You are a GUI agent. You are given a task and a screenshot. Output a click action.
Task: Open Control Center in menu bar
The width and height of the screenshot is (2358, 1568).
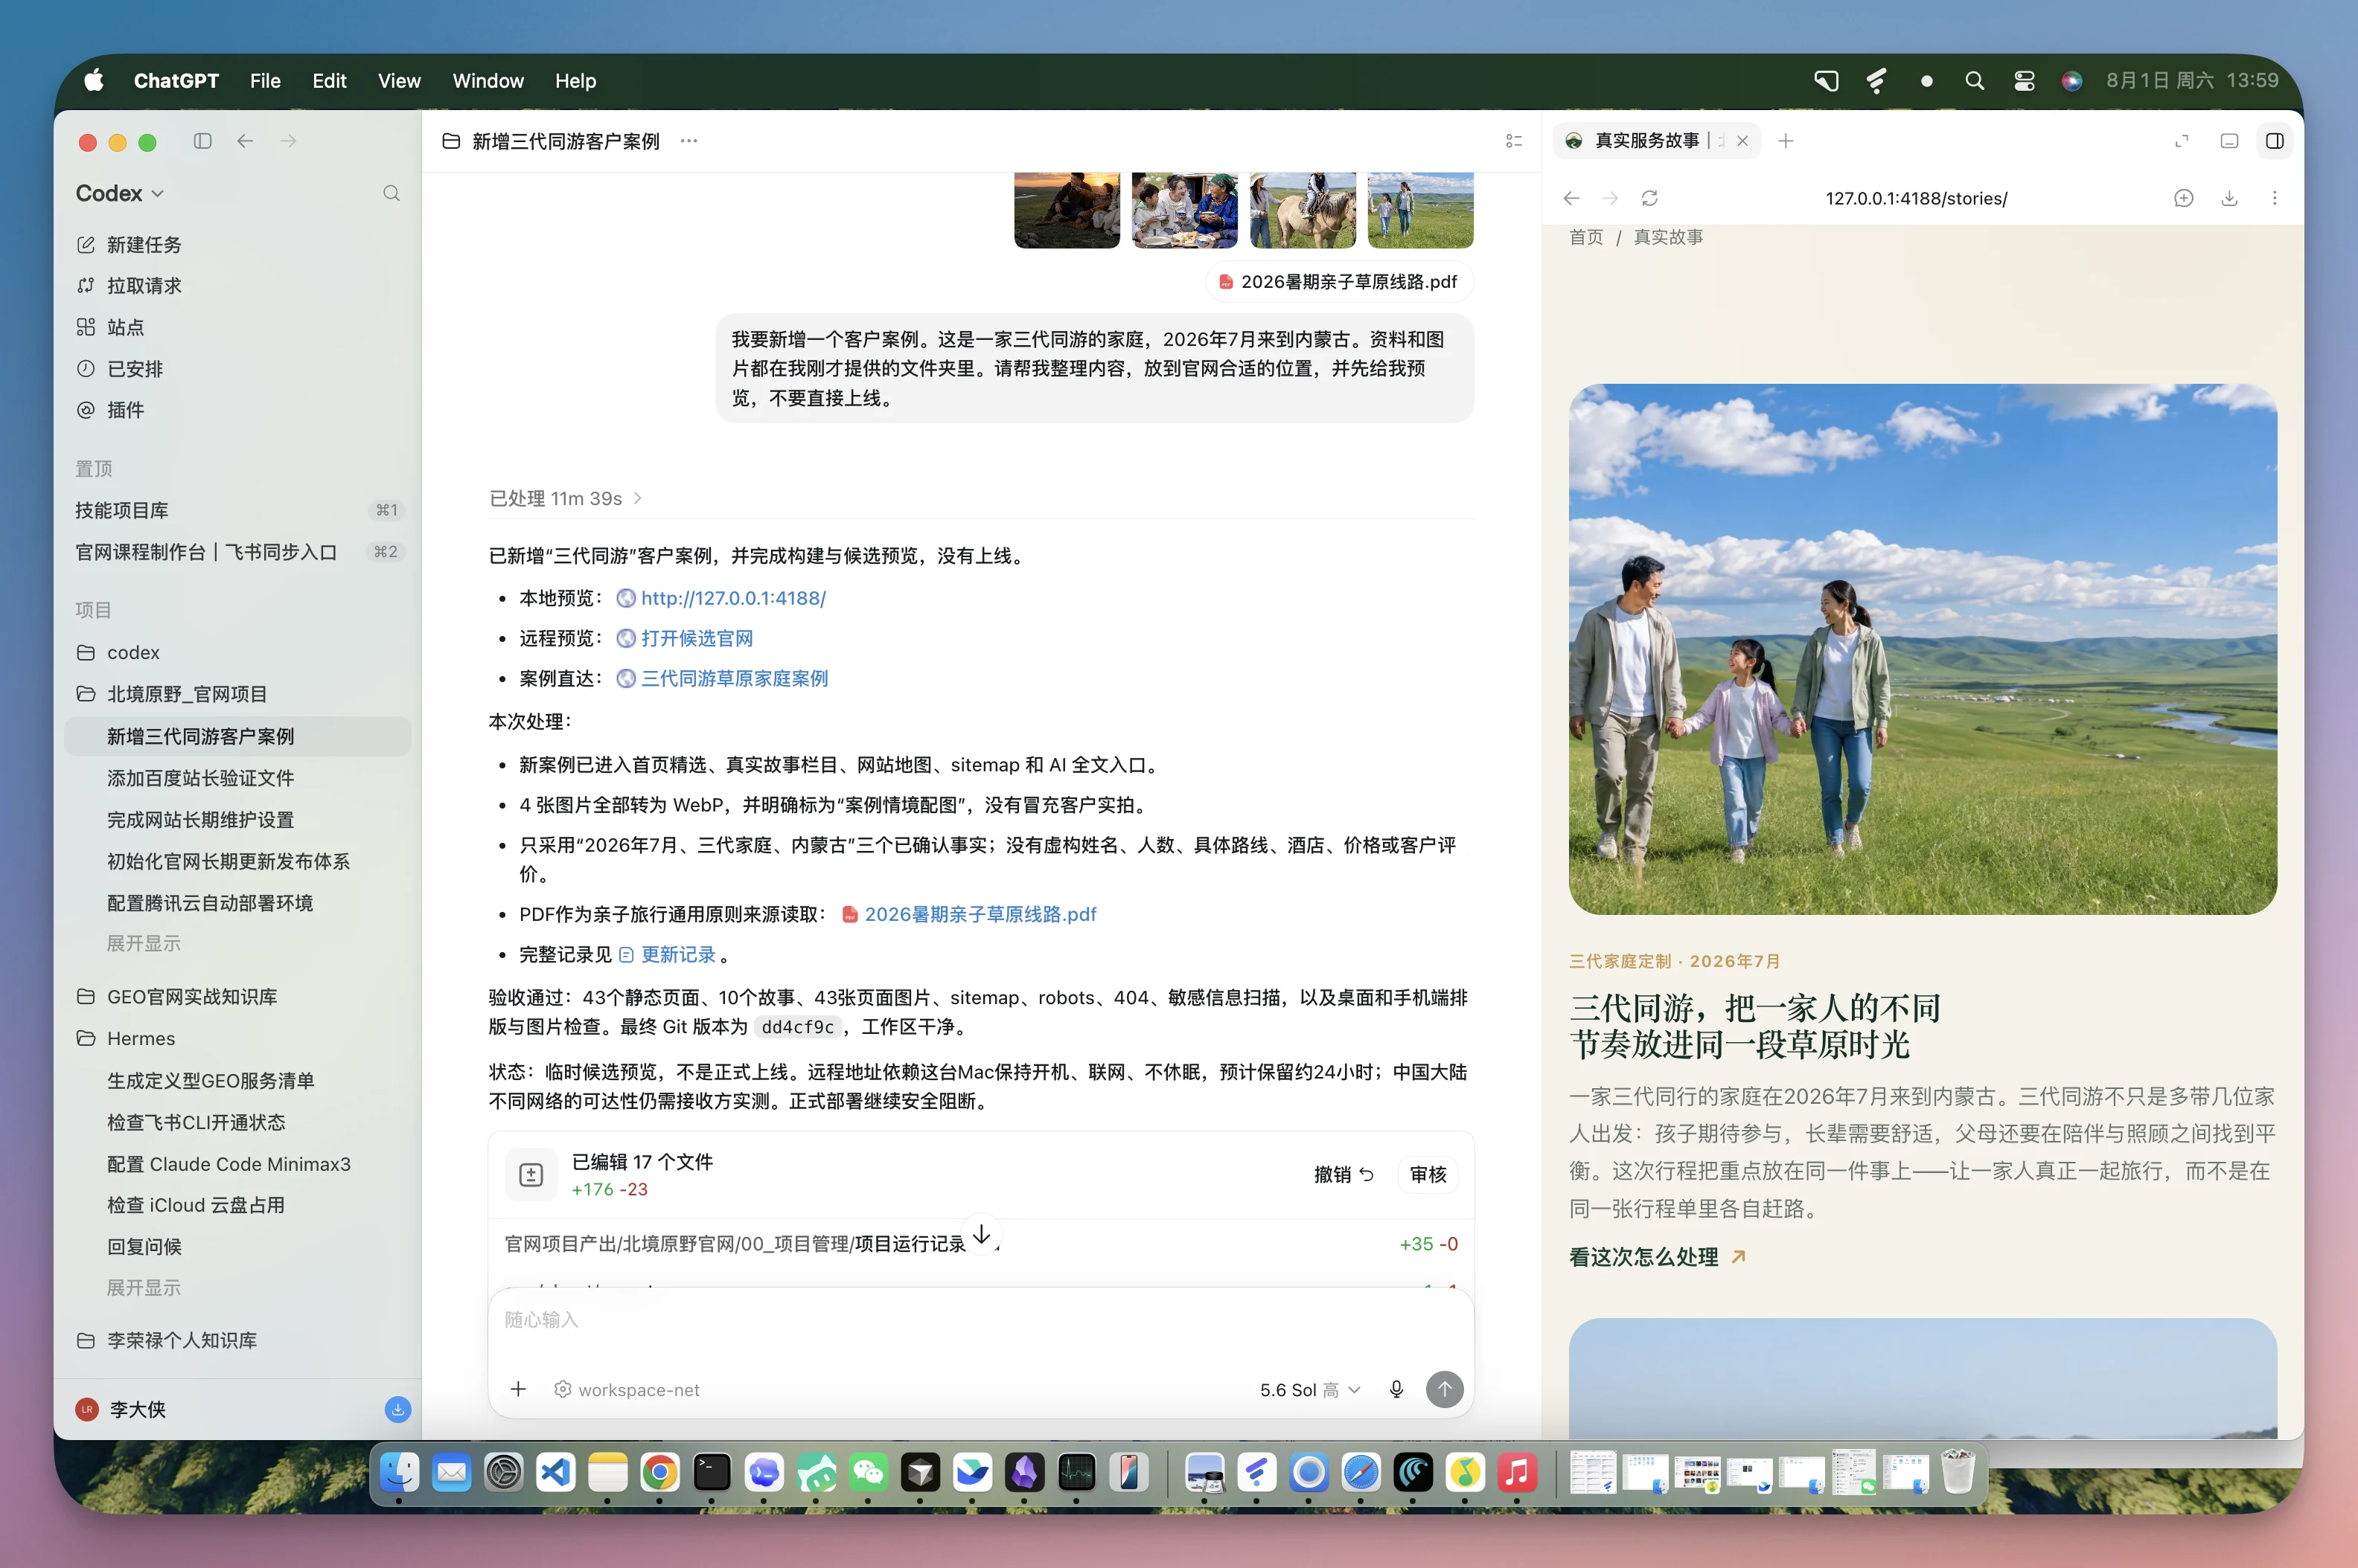click(x=2024, y=81)
